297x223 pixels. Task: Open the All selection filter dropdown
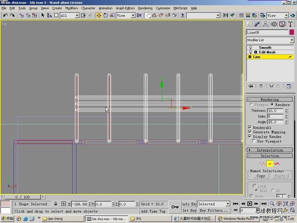click(x=69, y=16)
